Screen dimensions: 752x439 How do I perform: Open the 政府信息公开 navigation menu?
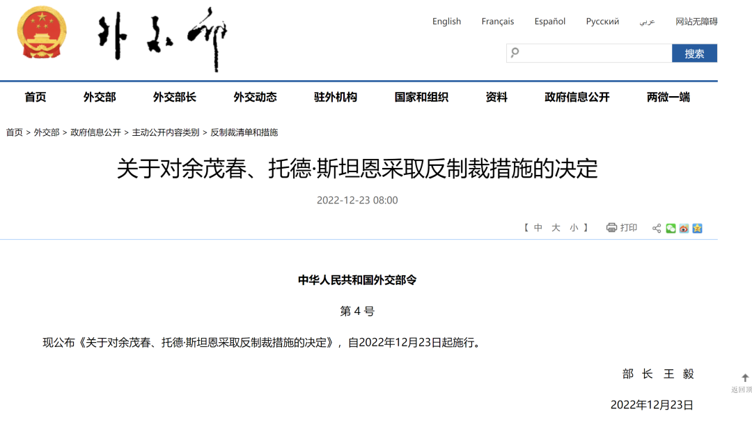577,98
